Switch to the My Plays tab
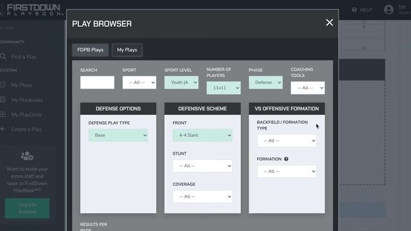 [x=127, y=50]
